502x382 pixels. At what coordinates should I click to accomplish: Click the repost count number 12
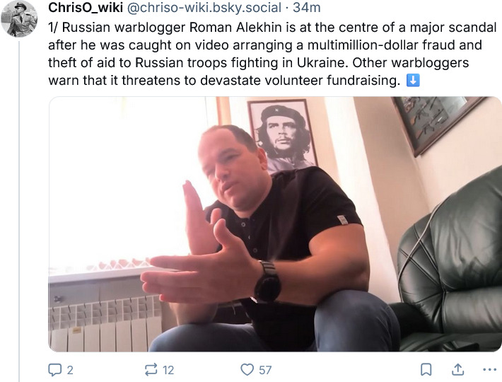(168, 370)
